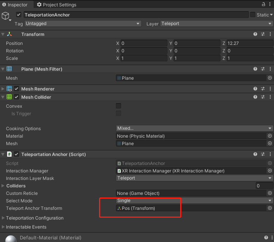Expand the Colliders list foldout

coord(3,186)
